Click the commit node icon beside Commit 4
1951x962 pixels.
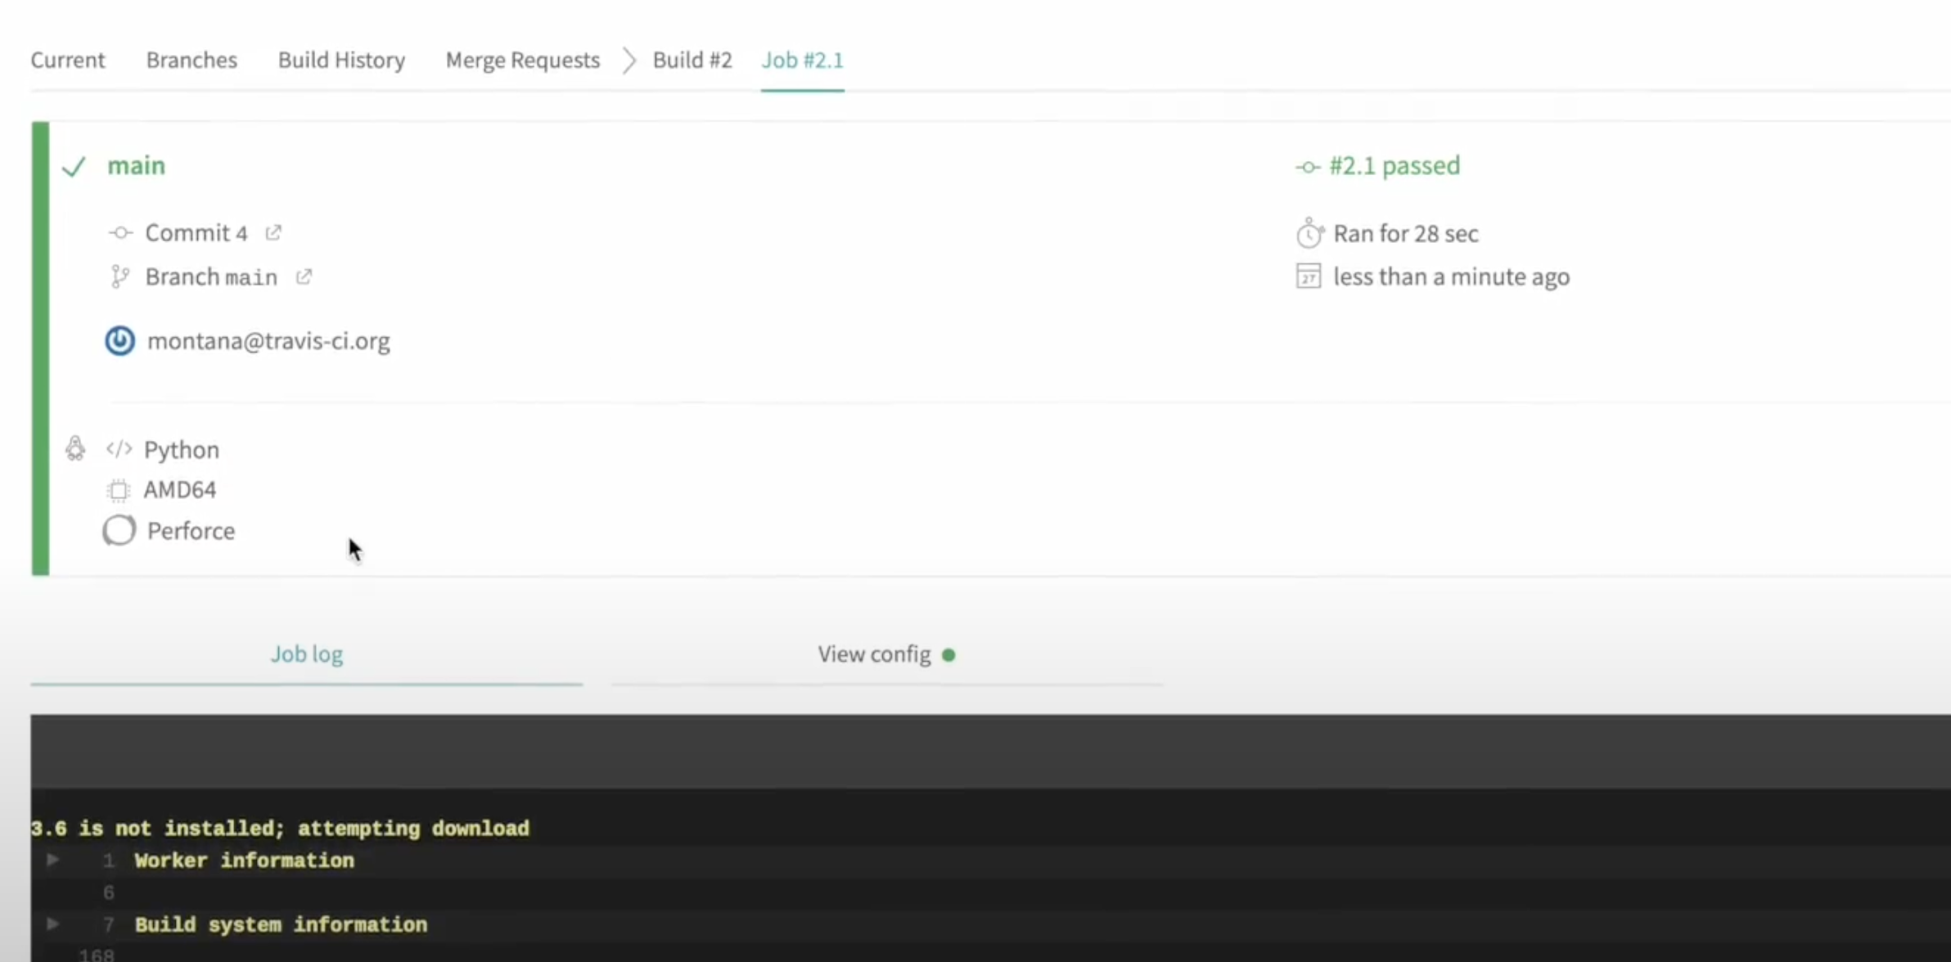point(120,233)
